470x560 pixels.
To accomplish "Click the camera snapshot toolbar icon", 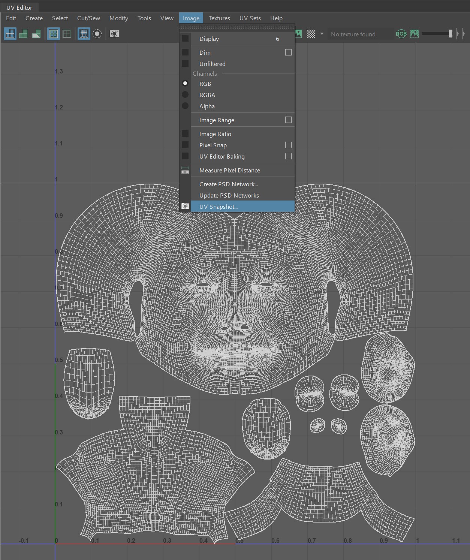I will [x=114, y=34].
